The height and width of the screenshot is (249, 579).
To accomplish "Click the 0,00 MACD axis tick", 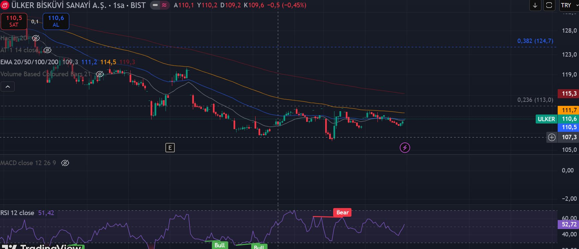I will coord(568,170).
